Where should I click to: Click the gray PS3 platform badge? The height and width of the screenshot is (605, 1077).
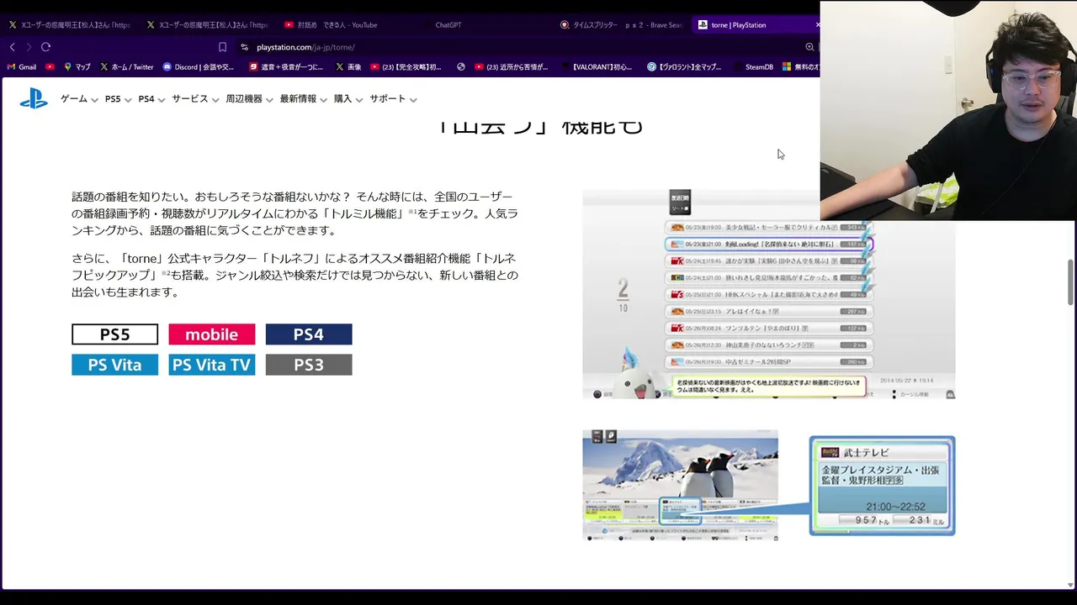(x=309, y=365)
